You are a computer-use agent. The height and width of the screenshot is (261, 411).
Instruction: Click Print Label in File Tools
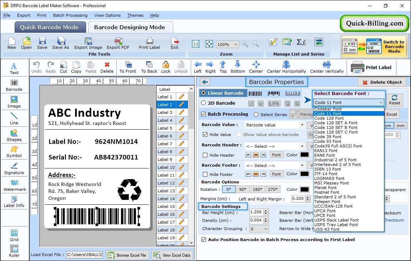pyautogui.click(x=149, y=43)
